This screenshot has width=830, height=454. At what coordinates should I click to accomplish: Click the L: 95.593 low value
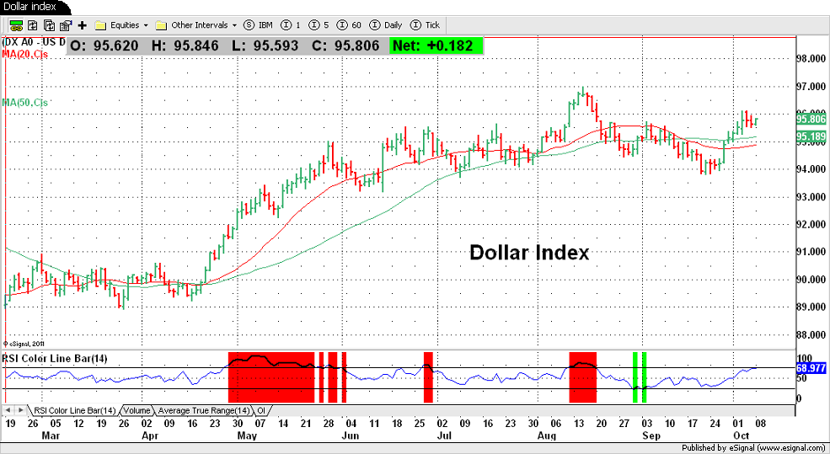[265, 45]
